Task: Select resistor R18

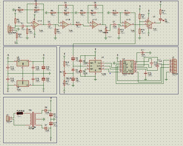Action: pyautogui.click(x=64, y=64)
